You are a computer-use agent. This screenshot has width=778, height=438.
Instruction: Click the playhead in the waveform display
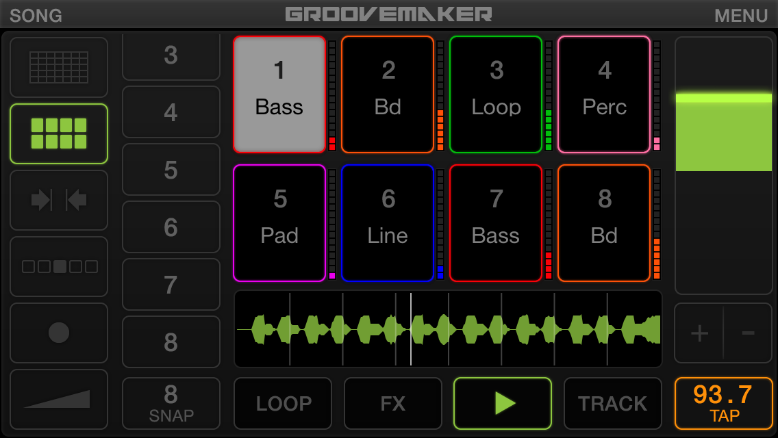[x=411, y=329]
